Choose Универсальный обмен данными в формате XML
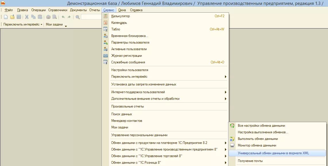This screenshot has width=328, height=166. click(x=277, y=153)
